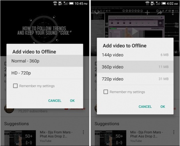Open the left 50+ mix thumbnail
This screenshot has width=180, height=146.
tap(20, 138)
